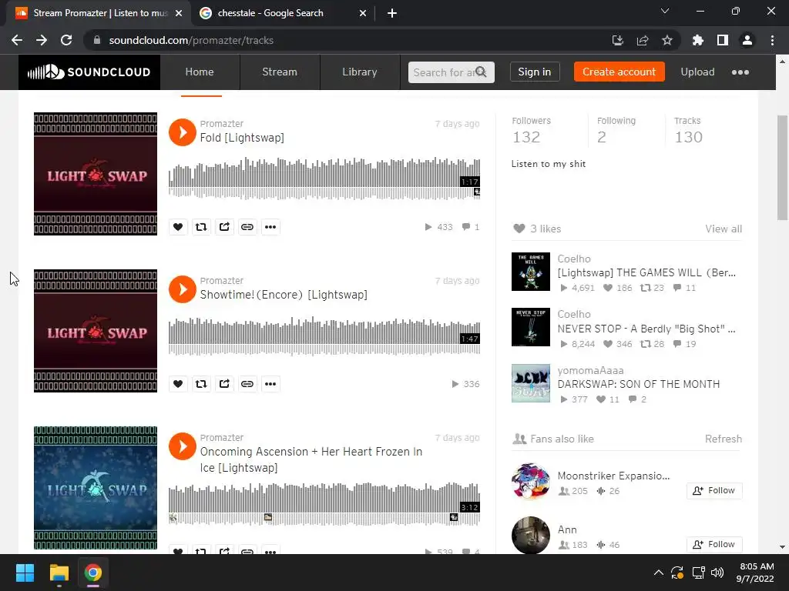Open more options for Fold [Lightswap]
Viewport: 789px width, 591px height.
tap(270, 227)
